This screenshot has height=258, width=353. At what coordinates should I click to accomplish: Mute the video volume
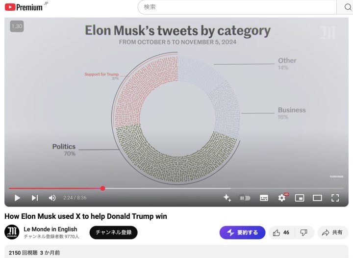tap(52, 198)
